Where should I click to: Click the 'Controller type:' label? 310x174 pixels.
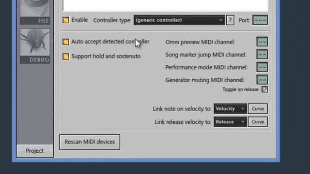(x=112, y=20)
